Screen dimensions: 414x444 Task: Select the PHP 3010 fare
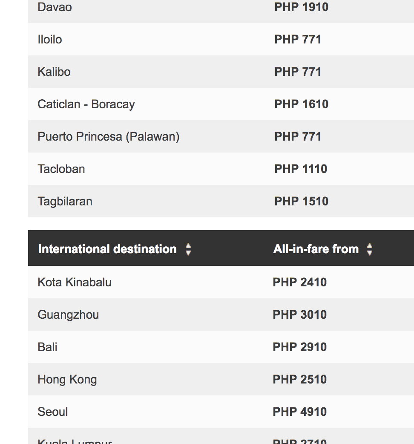coord(300,315)
